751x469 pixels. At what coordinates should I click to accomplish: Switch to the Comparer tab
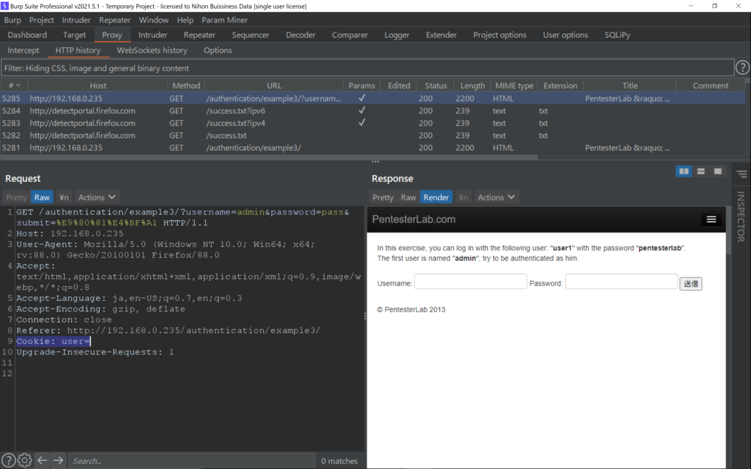[350, 35]
